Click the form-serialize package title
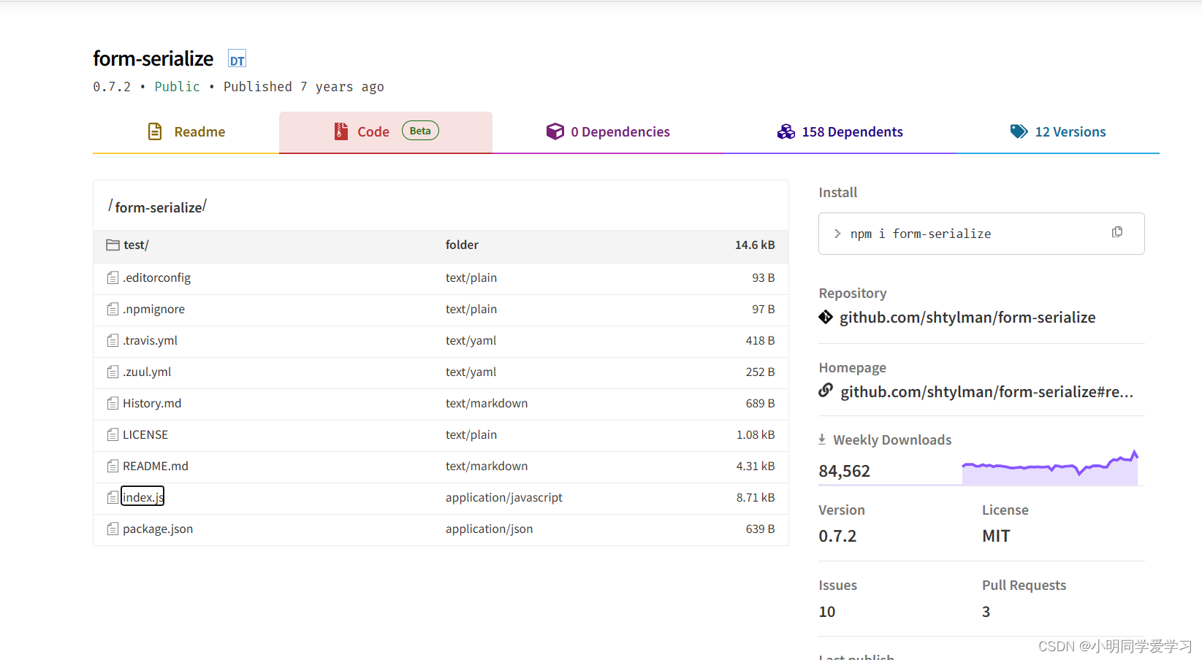1202x660 pixels. coord(153,58)
